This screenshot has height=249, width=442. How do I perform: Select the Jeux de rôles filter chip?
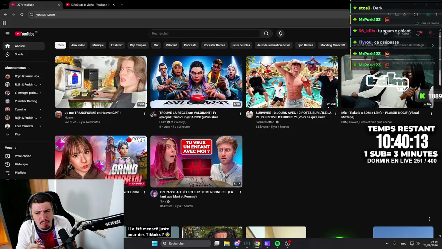[241, 45]
